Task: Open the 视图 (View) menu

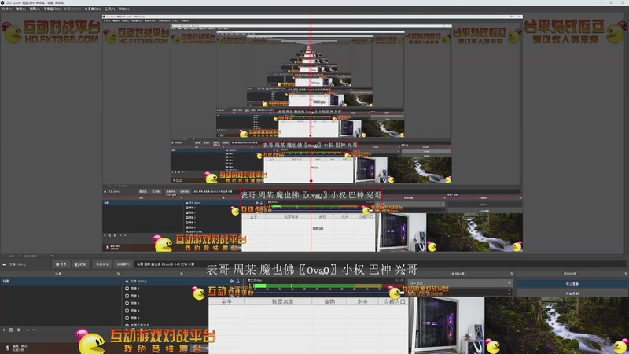Action: 35,9
